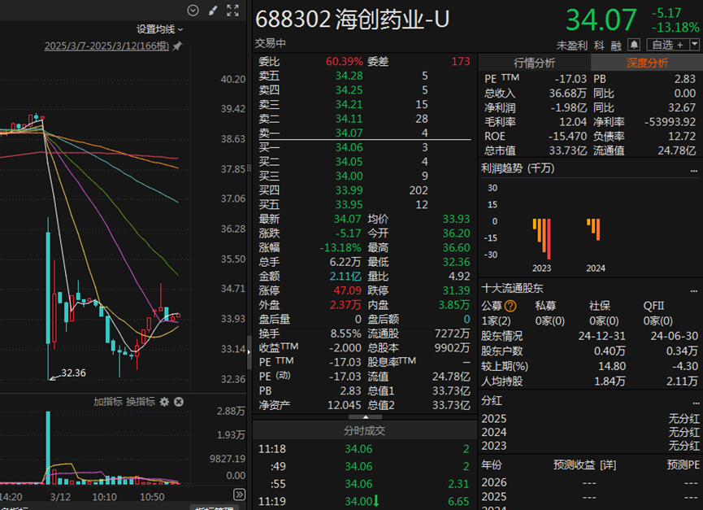Click the 11:18 trade row
This screenshot has width=703, height=510.
pyautogui.click(x=364, y=449)
